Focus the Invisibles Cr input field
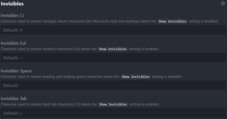Viewport: 227px width, 119px height. pyautogui.click(x=113, y=30)
